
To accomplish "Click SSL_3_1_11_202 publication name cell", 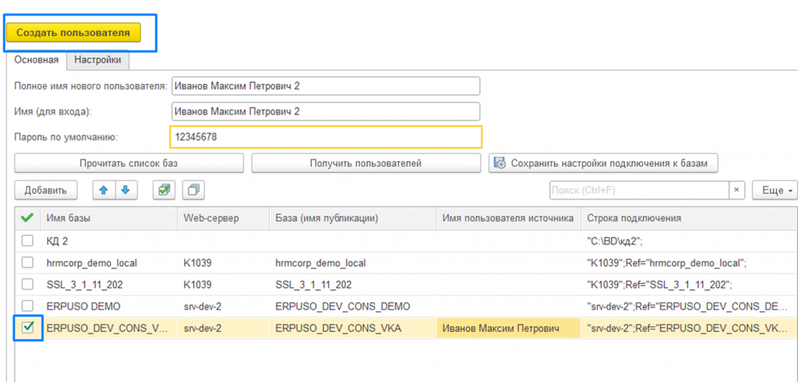I will (x=353, y=285).
